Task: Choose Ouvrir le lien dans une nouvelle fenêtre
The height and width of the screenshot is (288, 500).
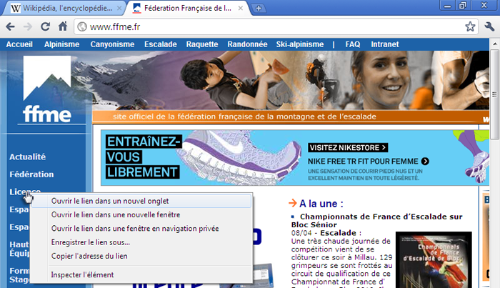Action: tap(141, 214)
